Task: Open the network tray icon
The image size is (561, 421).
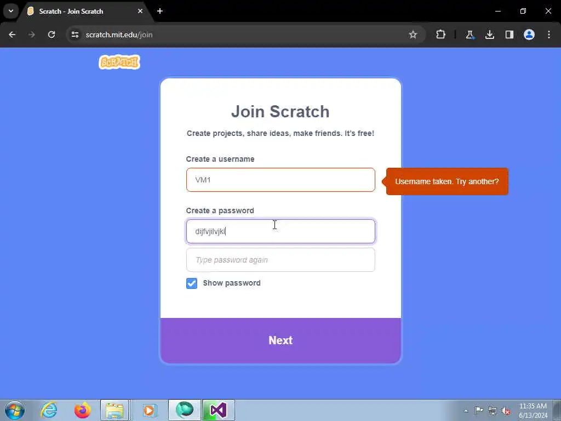Action: (493, 411)
